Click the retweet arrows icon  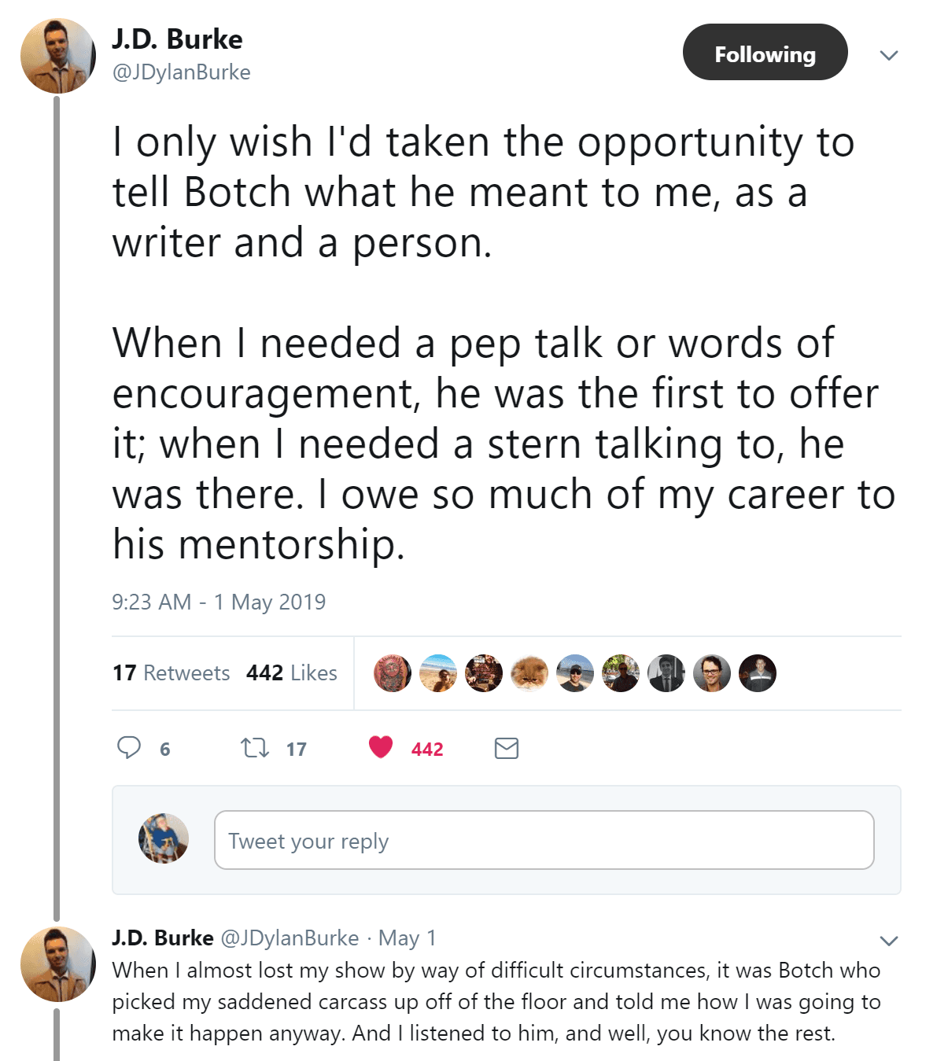point(254,747)
